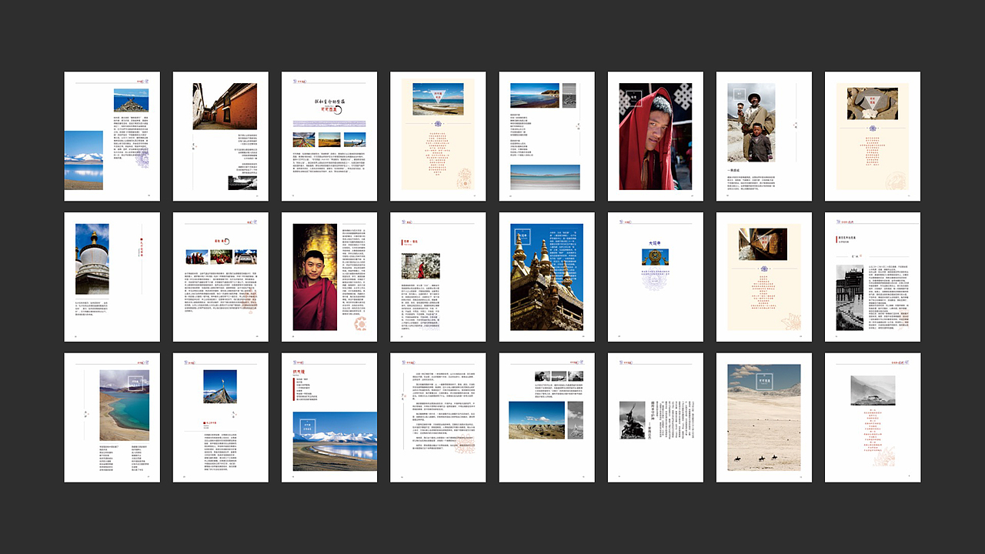Open the page showing a red-walled alley
The width and height of the screenshot is (985, 554).
(x=221, y=137)
